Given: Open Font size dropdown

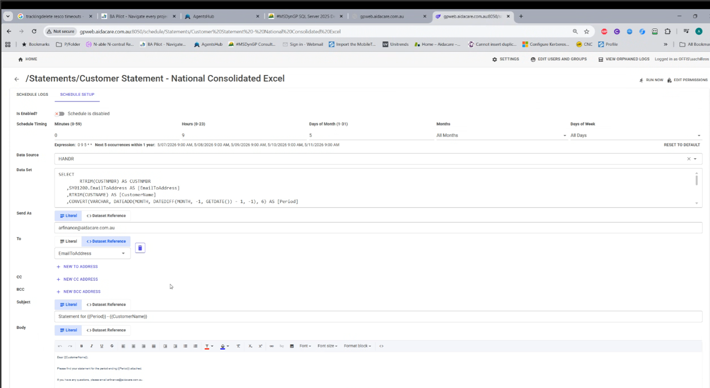Looking at the screenshot, I should pos(327,346).
